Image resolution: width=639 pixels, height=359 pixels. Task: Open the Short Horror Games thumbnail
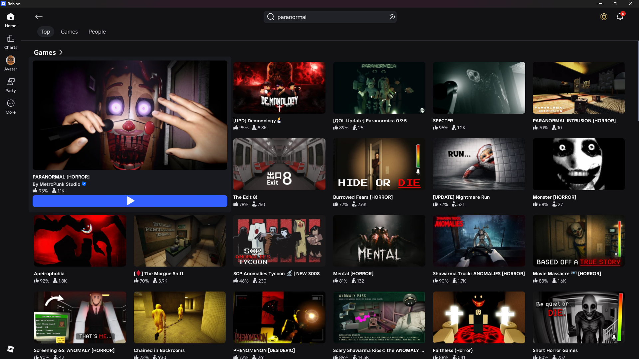[579, 317]
